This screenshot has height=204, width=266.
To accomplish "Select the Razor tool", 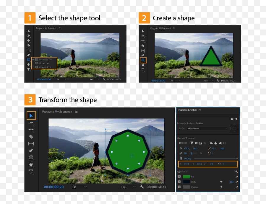I will [31, 136].
